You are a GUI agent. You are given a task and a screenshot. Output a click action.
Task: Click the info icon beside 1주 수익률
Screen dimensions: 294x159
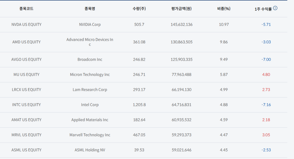tap(275, 8)
